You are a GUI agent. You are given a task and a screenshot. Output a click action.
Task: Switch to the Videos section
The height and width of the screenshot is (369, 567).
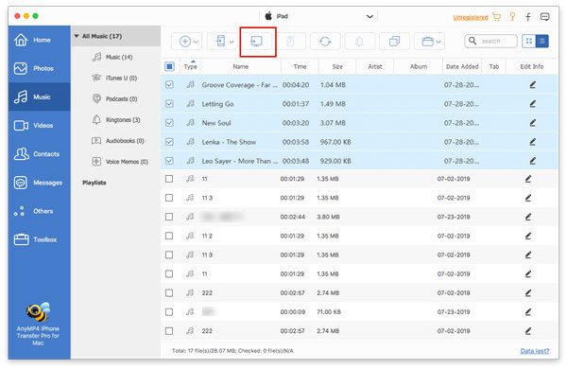click(x=39, y=125)
